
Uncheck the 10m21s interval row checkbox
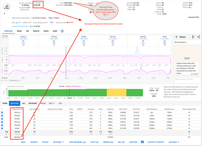[x=2, y=112]
